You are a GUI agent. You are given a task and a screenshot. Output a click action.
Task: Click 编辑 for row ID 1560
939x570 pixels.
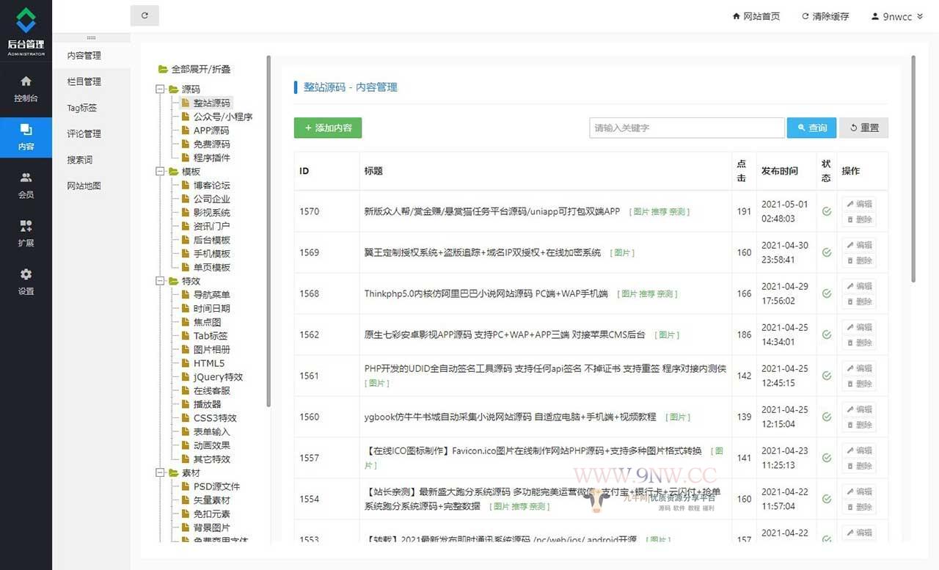pyautogui.click(x=859, y=409)
